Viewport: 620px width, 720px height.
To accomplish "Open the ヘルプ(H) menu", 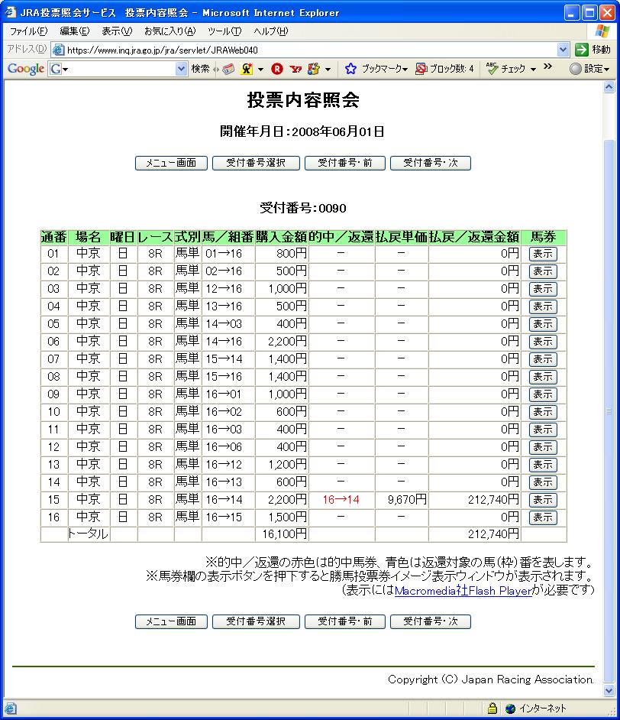I will [270, 31].
